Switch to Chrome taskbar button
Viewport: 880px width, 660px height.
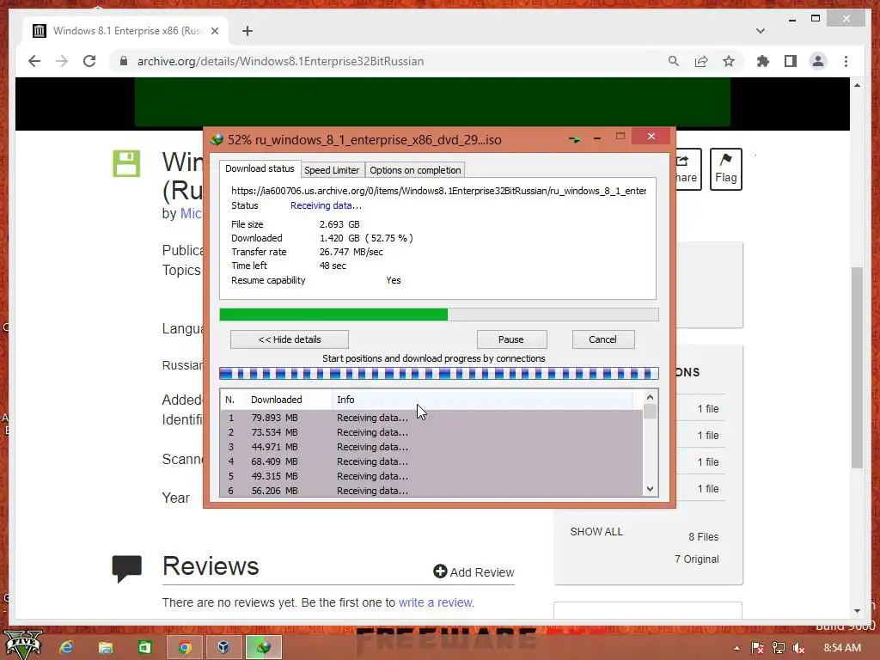pos(185,647)
